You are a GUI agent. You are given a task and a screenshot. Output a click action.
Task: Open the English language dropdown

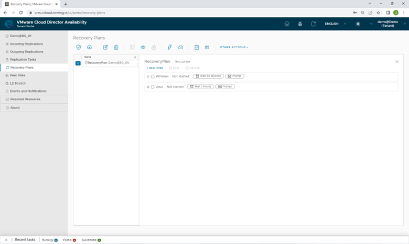tap(335, 24)
